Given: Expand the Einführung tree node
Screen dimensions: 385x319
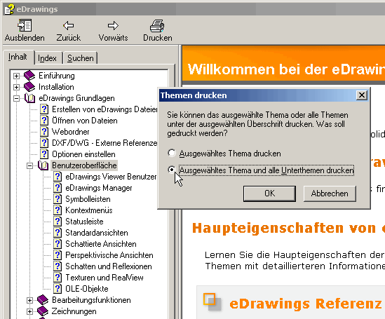Looking at the screenshot, I should 16,76.
